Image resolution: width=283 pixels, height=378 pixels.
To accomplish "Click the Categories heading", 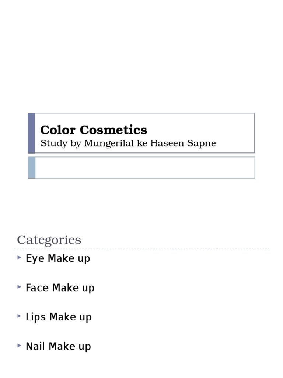I will [49, 240].
